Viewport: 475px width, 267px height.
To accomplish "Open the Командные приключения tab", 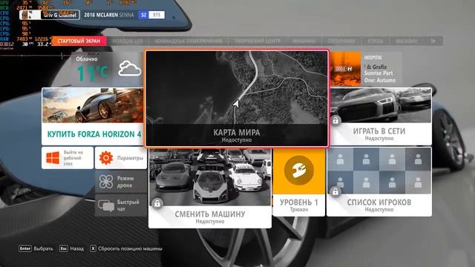I will 188,42.
